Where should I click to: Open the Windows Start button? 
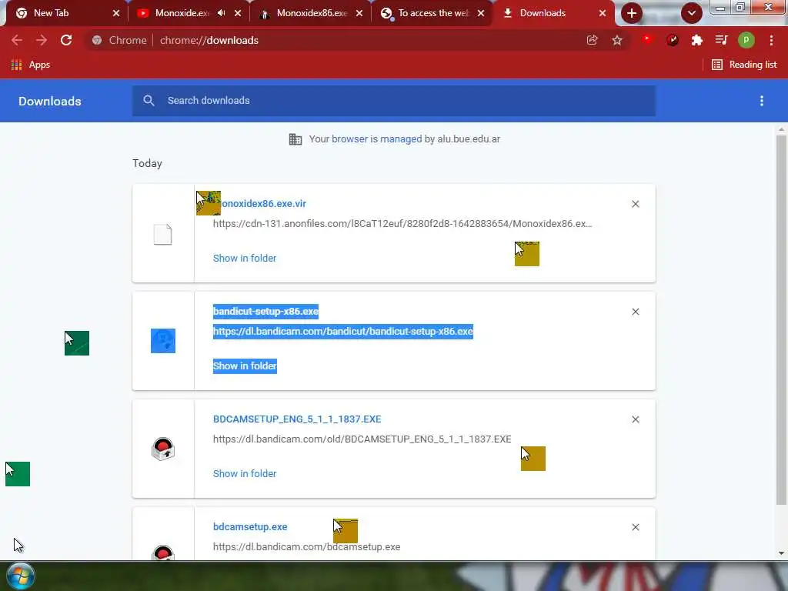coord(21,576)
